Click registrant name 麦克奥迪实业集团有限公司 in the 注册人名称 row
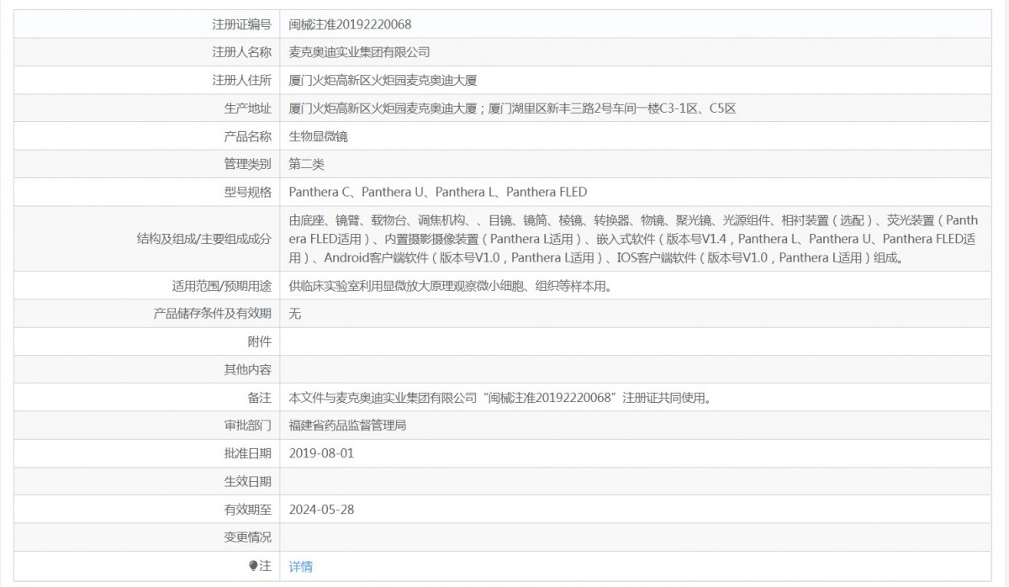 point(359,52)
